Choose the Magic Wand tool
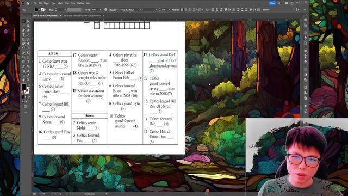 pos(24,26)
